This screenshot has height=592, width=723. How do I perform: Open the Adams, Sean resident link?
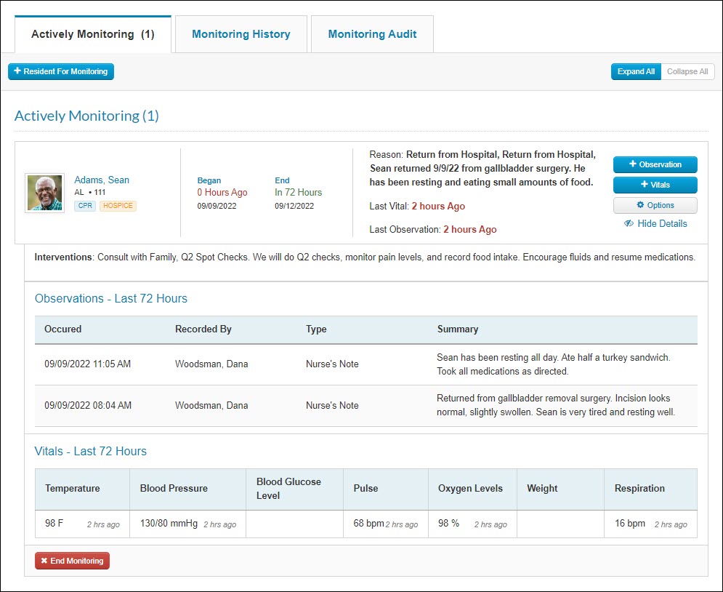(x=102, y=180)
